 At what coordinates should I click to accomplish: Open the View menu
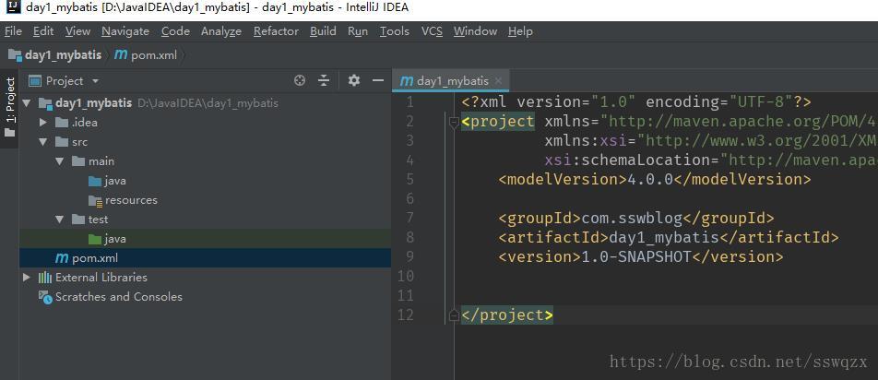pyautogui.click(x=77, y=31)
